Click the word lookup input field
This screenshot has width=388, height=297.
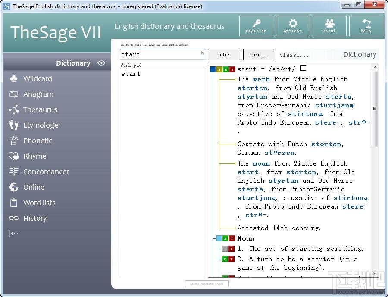tap(163, 54)
